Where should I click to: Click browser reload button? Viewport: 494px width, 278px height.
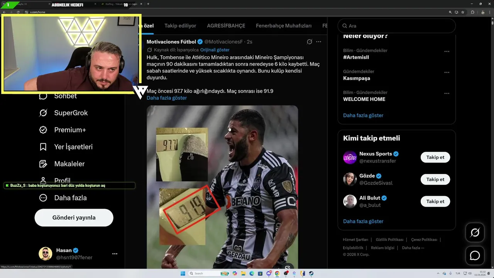(x=18, y=12)
